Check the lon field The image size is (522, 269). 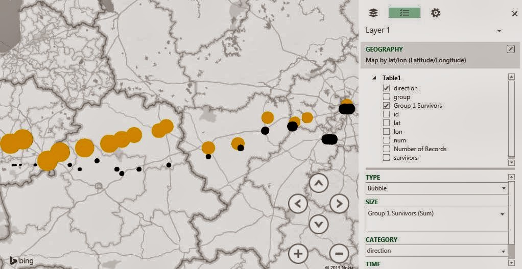tap(386, 131)
